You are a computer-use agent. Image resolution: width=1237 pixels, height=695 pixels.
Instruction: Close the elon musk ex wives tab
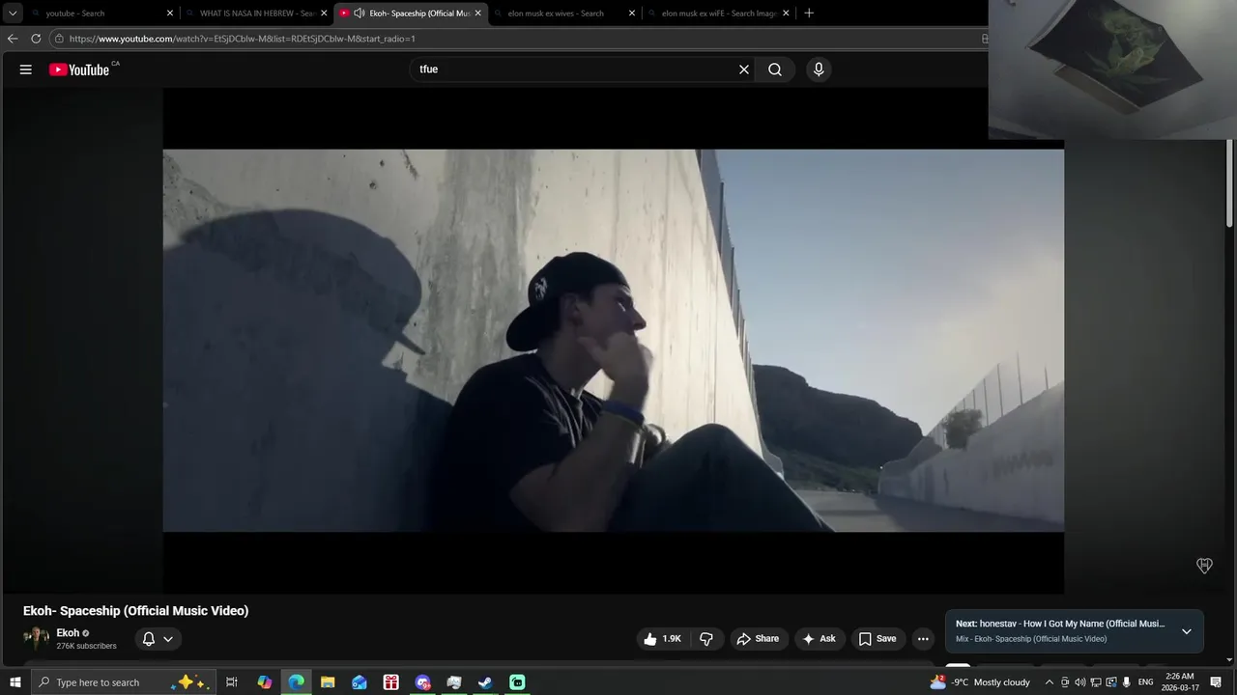coord(632,14)
